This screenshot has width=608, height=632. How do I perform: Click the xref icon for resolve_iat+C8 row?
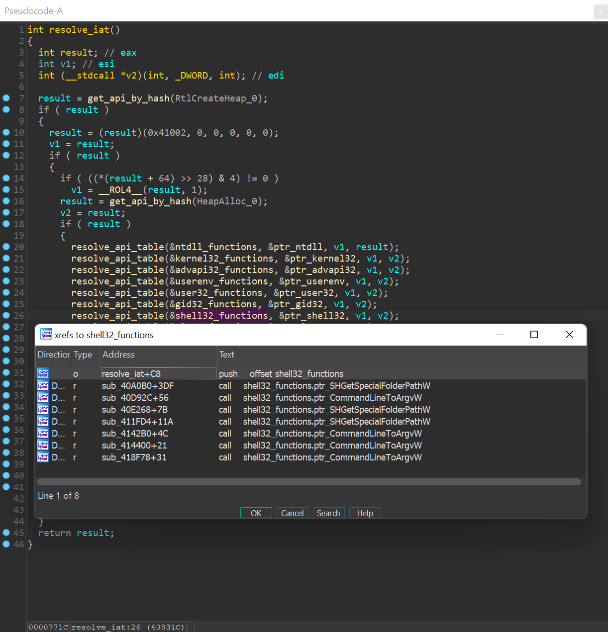pyautogui.click(x=43, y=373)
